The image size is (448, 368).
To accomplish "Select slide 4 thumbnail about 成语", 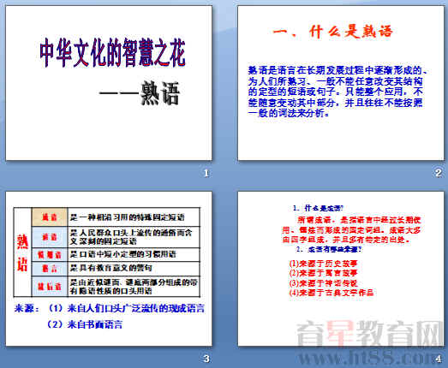I will 341,269.
